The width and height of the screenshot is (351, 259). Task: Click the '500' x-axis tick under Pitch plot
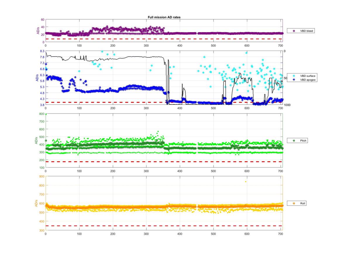(214, 171)
